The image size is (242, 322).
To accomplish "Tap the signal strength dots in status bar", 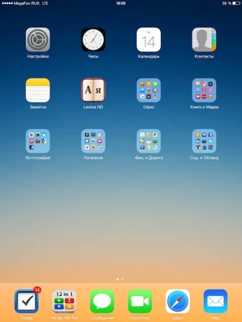I will [x=7, y=3].
